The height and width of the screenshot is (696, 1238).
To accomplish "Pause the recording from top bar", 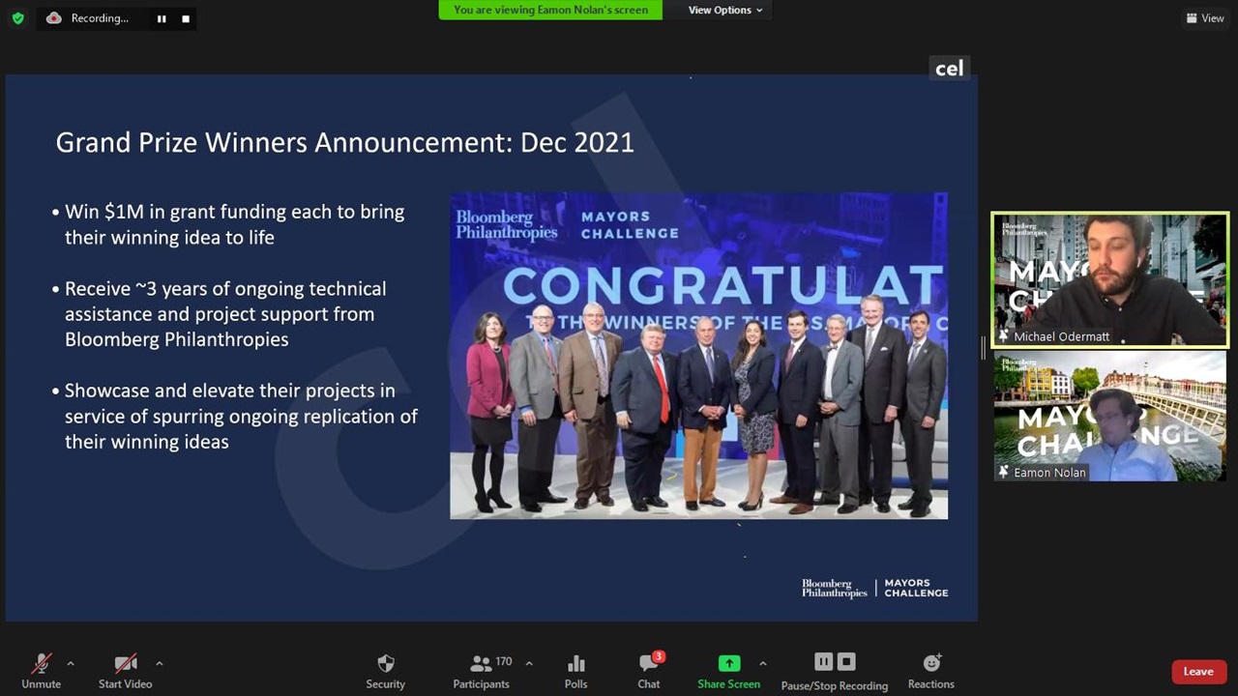I will (162, 18).
